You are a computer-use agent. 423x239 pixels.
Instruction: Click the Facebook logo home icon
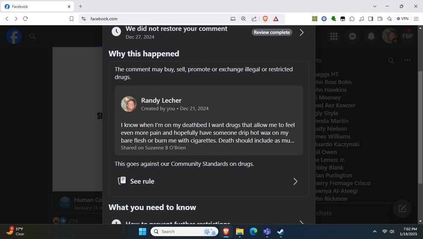pyautogui.click(x=14, y=36)
